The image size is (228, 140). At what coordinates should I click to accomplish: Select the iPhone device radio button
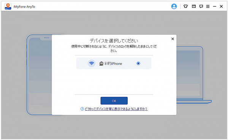pyautogui.click(x=138, y=64)
